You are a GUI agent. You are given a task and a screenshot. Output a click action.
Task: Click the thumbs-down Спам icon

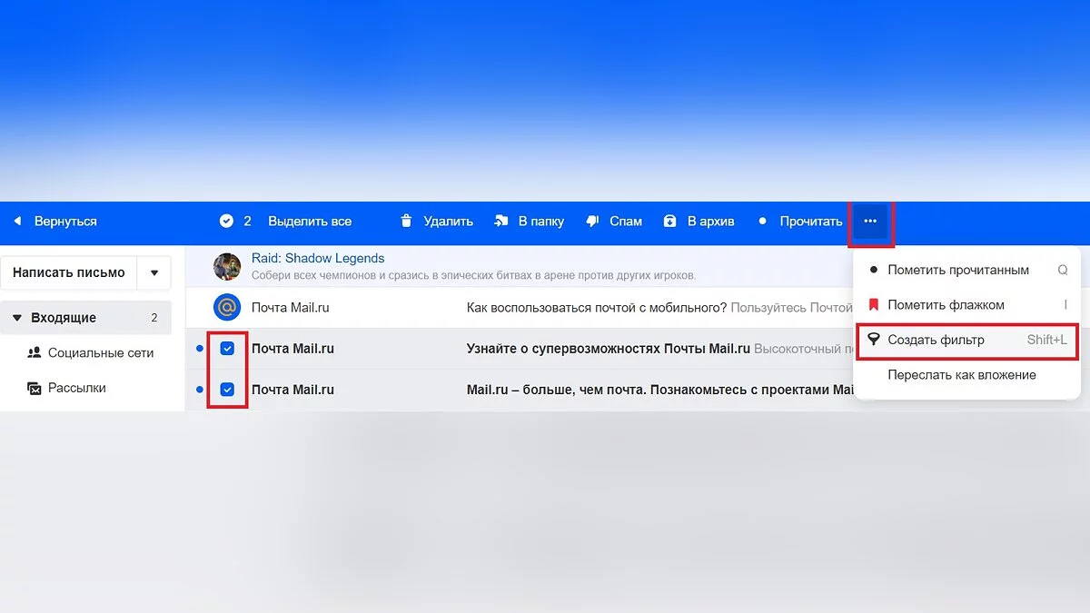[x=592, y=222]
